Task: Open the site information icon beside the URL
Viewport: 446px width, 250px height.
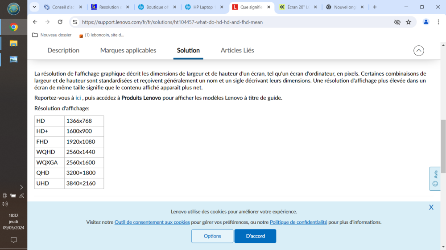Action: 75,22
